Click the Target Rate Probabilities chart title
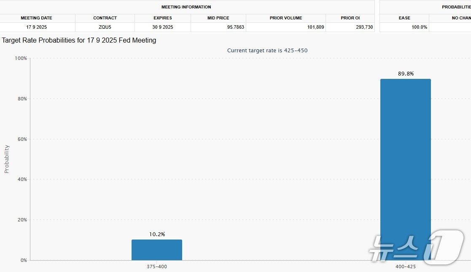Screen dimensions: 471x272 click(x=79, y=40)
